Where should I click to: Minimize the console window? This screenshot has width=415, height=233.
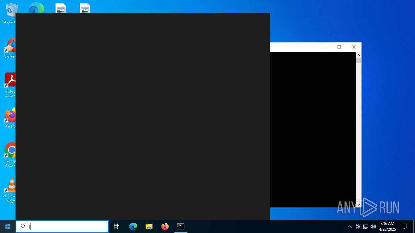point(324,47)
